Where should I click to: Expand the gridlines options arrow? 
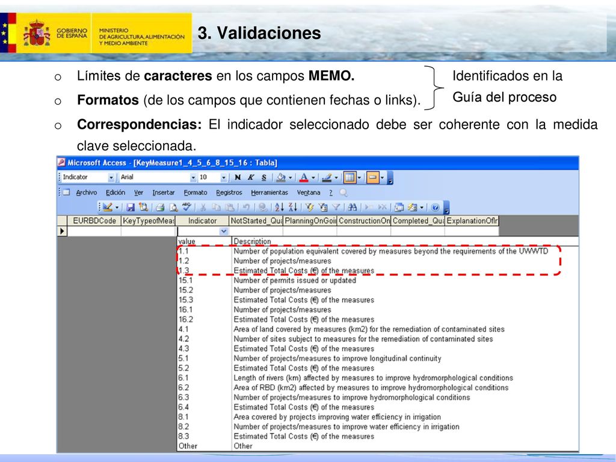pos(359,177)
